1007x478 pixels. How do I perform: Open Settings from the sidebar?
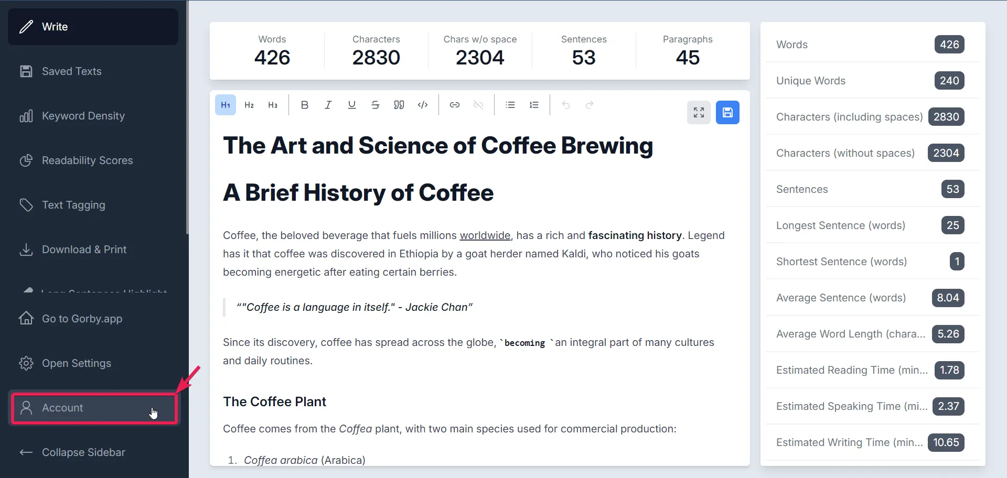pos(77,363)
